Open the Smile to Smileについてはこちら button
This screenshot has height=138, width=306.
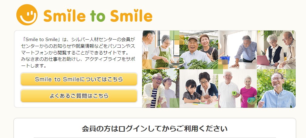[79, 79]
